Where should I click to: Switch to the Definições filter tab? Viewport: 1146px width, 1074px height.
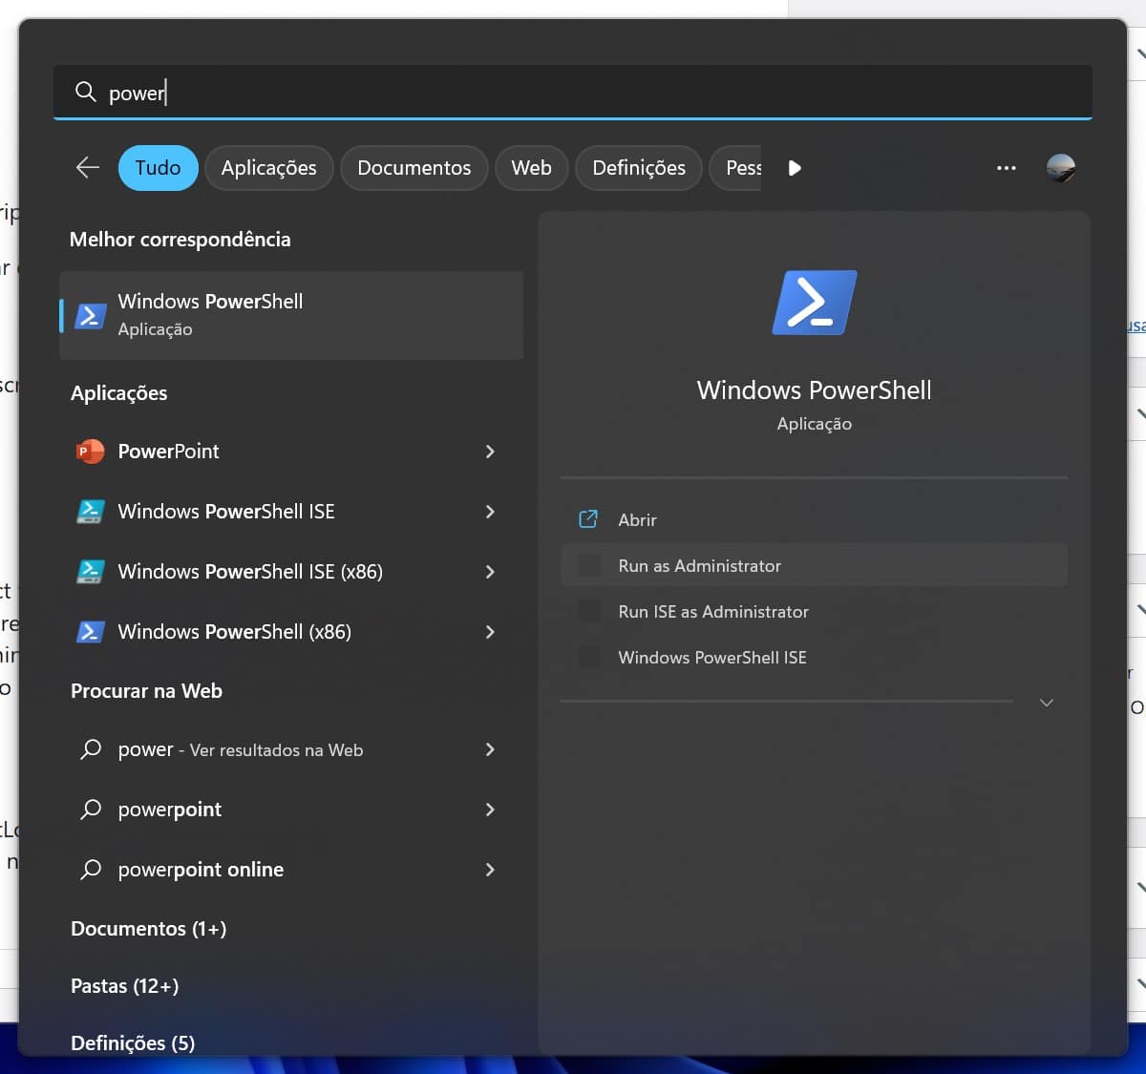click(639, 168)
